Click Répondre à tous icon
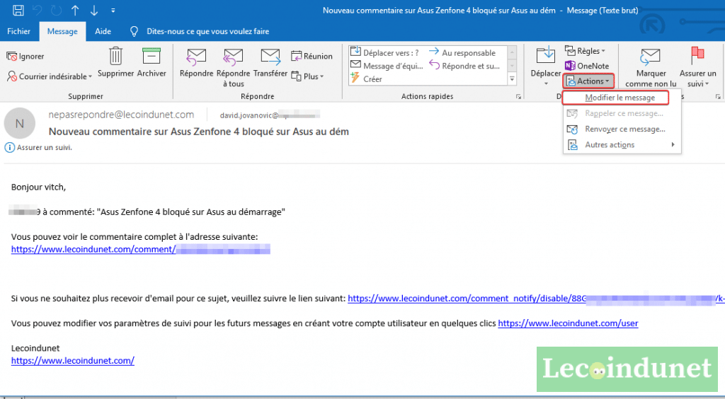 tap(233, 57)
